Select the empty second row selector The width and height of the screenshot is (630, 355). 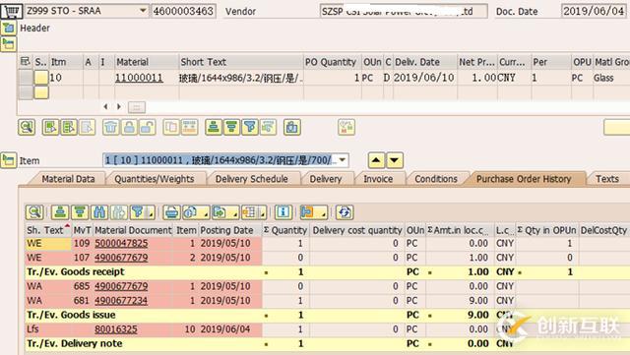pos(26,92)
